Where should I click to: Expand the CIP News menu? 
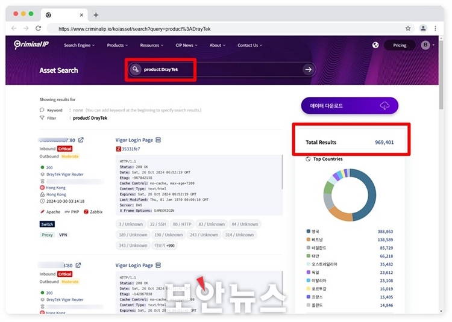point(186,45)
